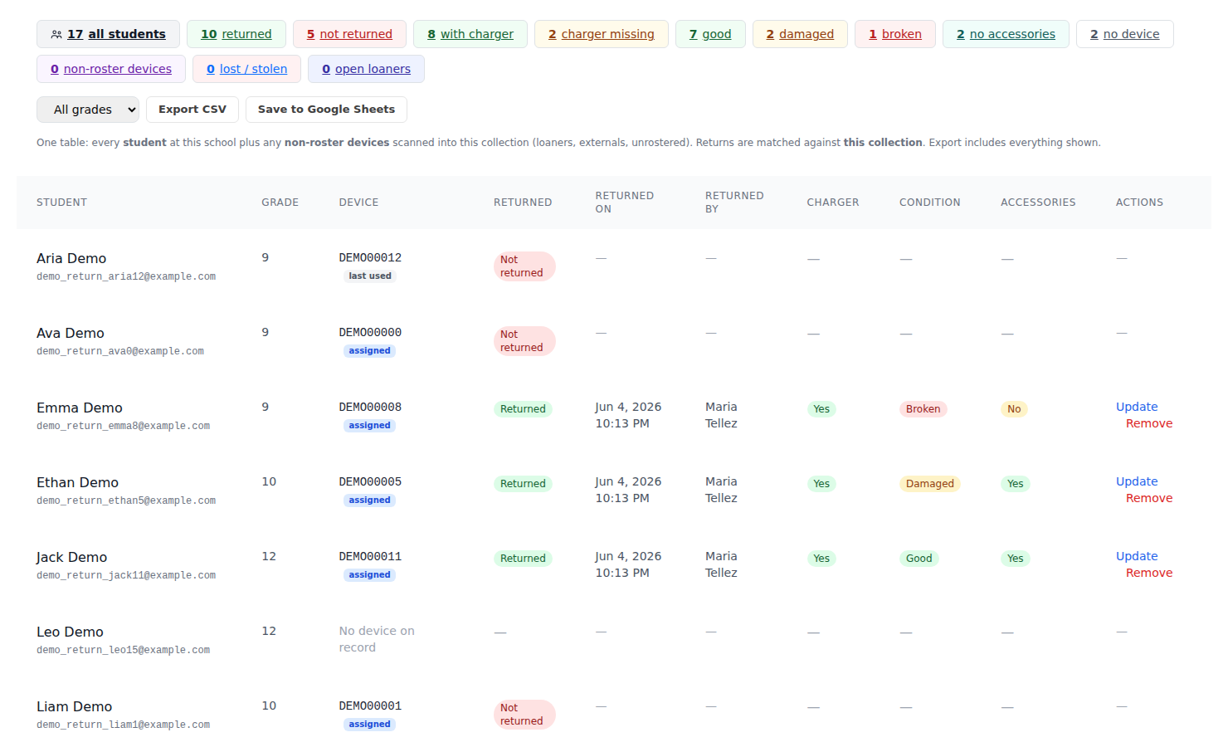Click the CHARGER column header

(x=833, y=203)
